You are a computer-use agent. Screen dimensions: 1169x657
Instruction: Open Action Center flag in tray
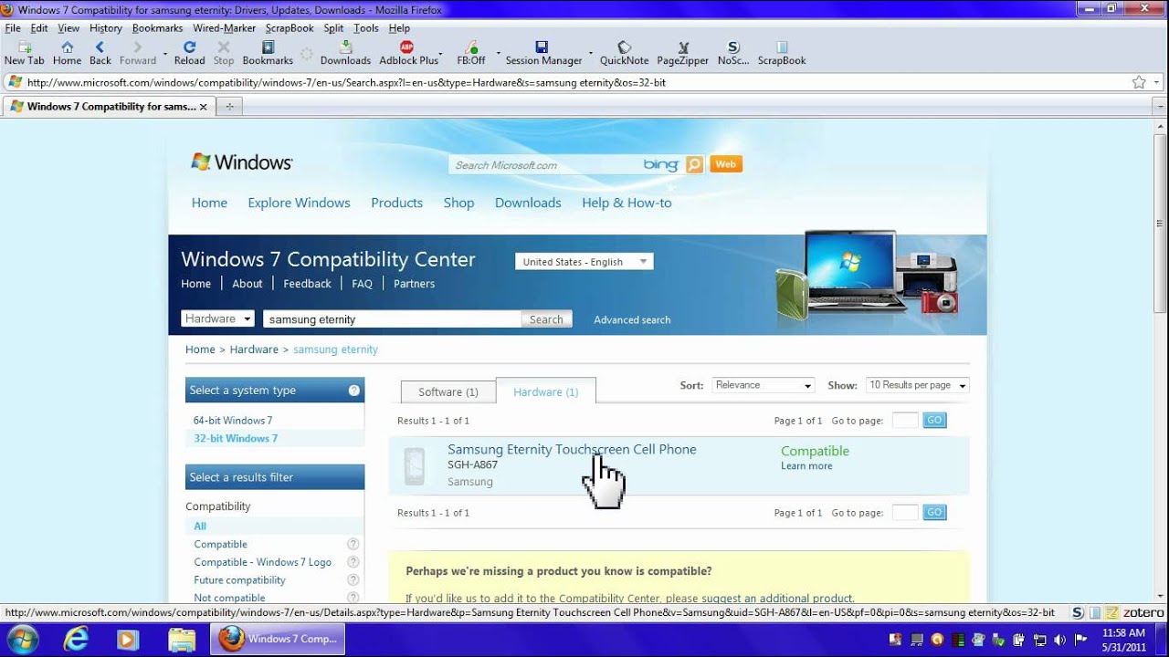coord(1080,639)
